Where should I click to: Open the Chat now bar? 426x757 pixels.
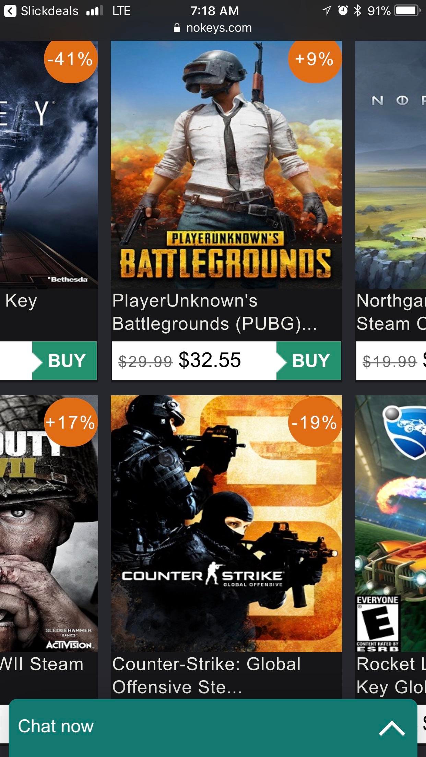tap(171, 727)
